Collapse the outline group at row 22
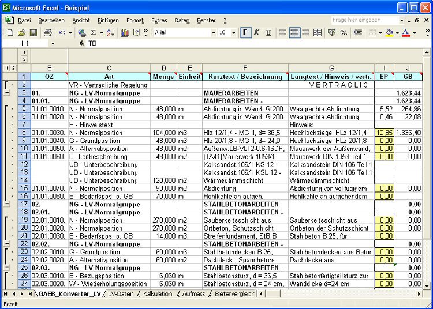Image resolution: width=433 pixels, height=309 pixels. tap(7, 244)
